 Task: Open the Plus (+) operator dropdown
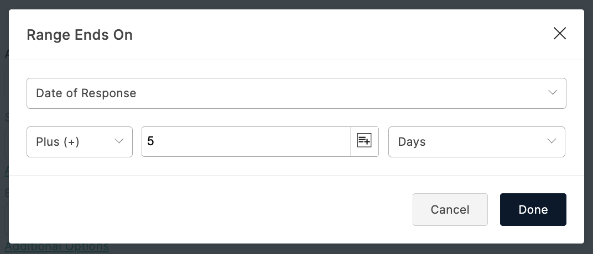80,141
